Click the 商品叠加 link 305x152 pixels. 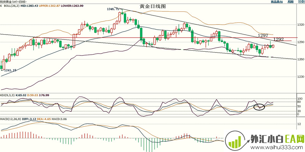[x=278, y=2]
